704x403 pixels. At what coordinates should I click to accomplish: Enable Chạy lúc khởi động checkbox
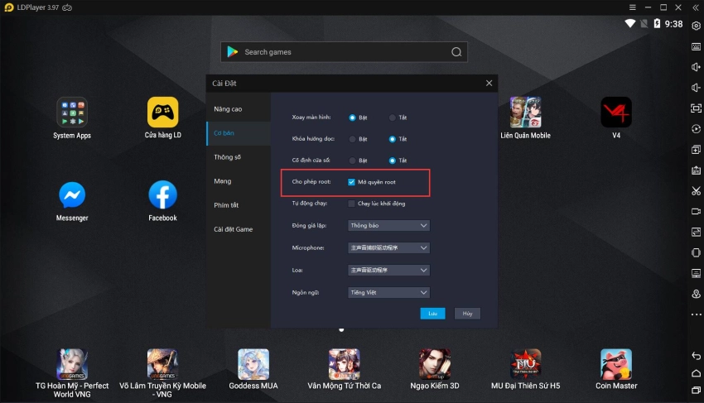(x=351, y=204)
